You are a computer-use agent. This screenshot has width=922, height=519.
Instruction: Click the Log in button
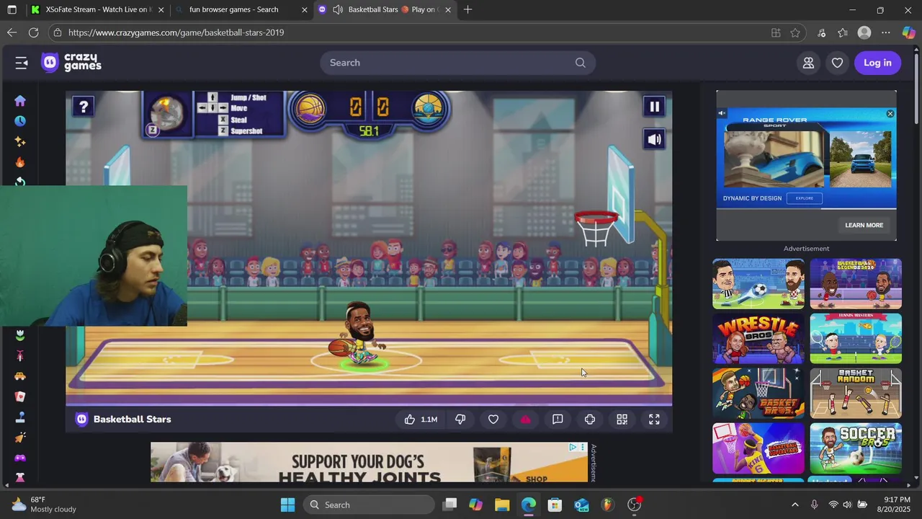[x=877, y=63]
